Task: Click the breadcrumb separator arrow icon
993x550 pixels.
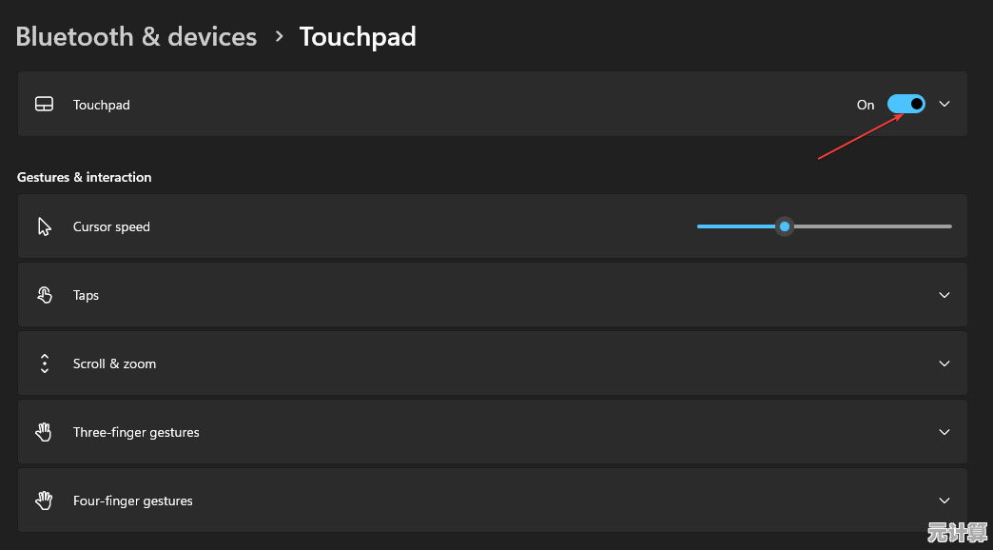Action: tap(279, 36)
